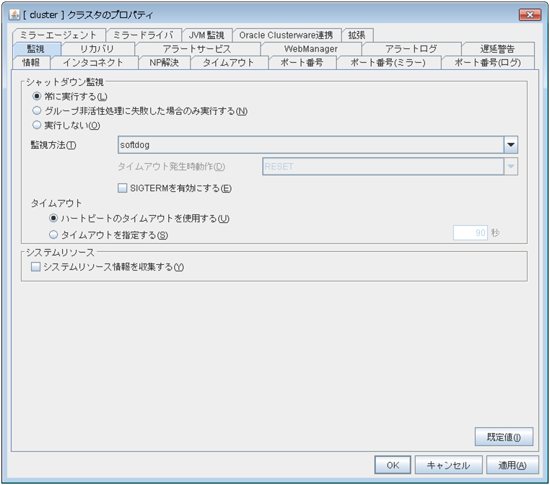Viewport: 550px width, 485px height.
Task: Switch to the ミラードライバ tab
Action: click(x=144, y=35)
